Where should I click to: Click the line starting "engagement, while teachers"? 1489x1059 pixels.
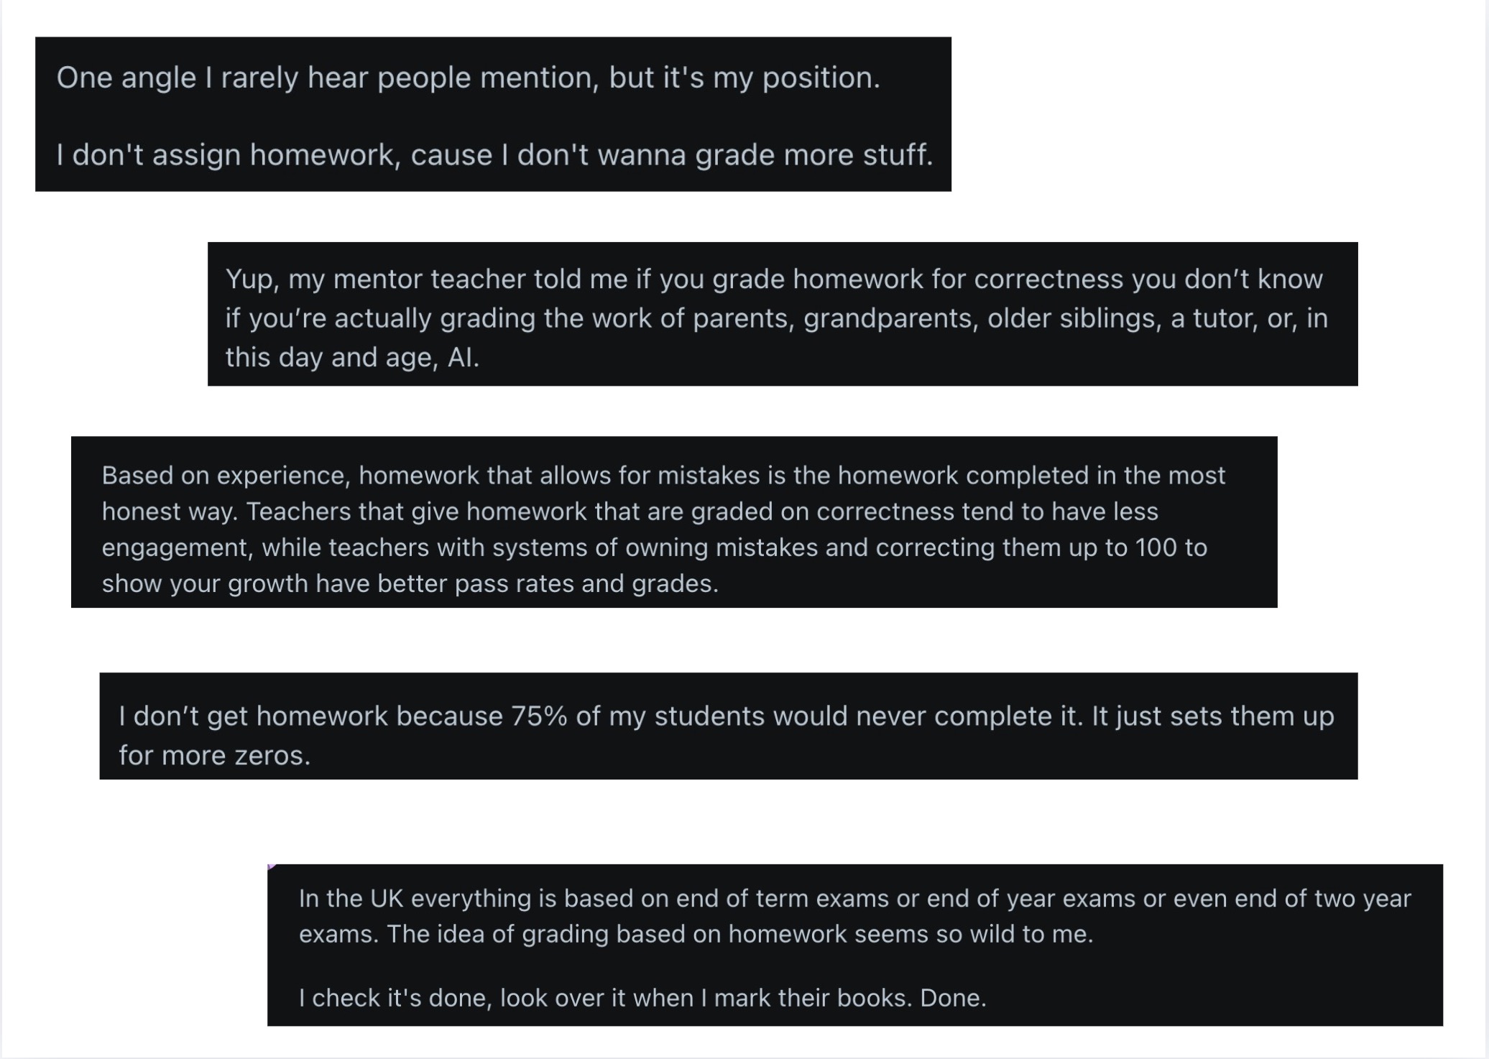coord(654,547)
